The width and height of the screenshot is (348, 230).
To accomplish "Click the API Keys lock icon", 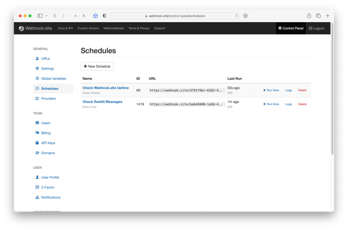I will click(x=37, y=143).
